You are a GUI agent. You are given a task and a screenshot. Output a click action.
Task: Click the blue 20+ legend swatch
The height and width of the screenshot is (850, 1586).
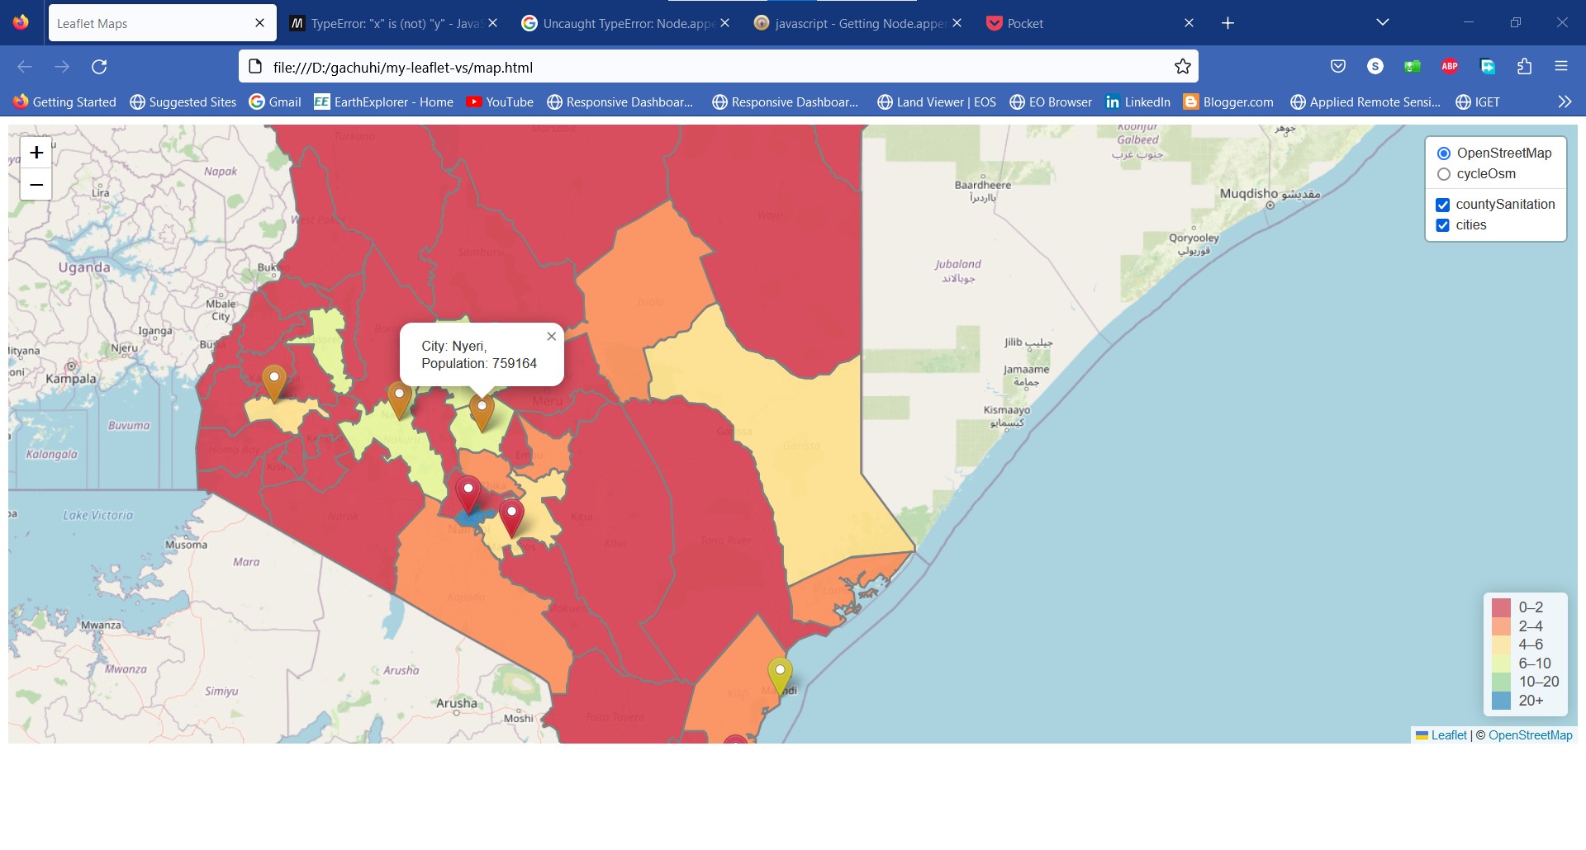coord(1501,701)
